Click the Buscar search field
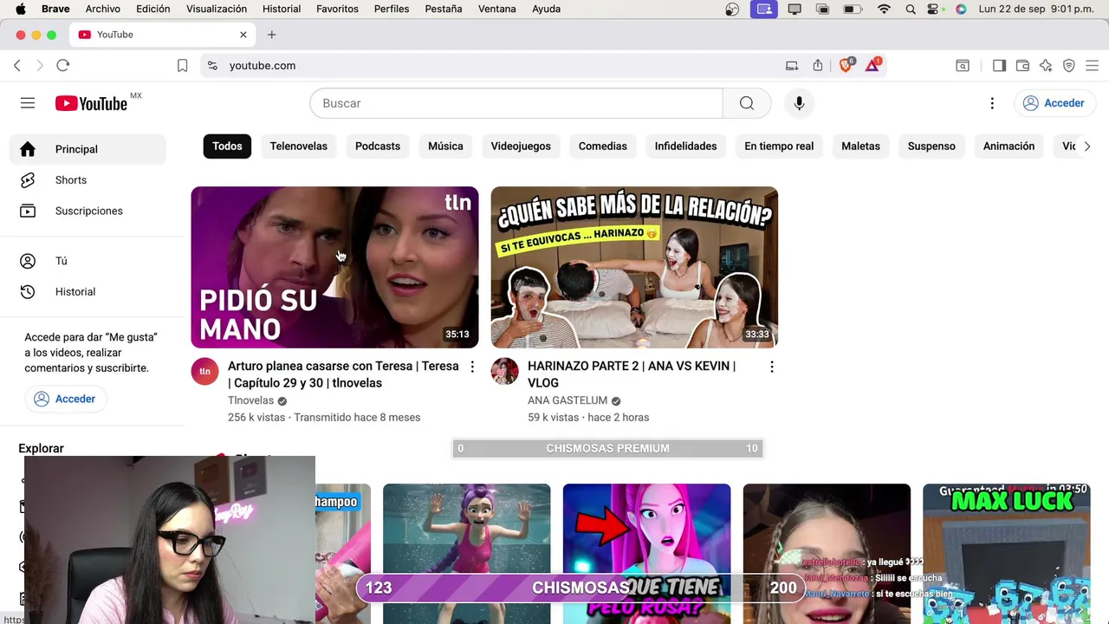1109x624 pixels. click(516, 103)
